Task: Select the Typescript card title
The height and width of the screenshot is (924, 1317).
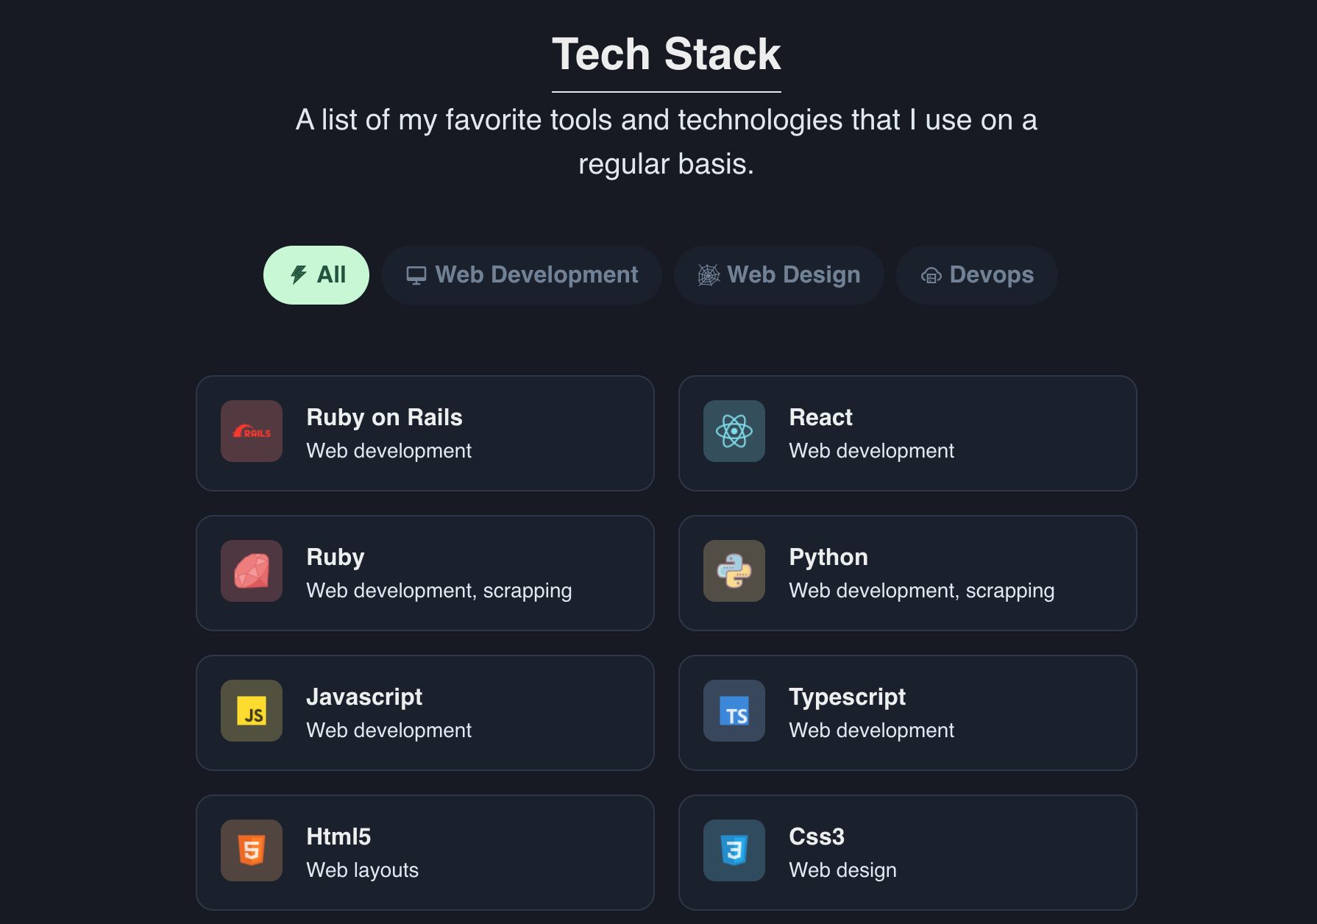Action: tap(847, 697)
